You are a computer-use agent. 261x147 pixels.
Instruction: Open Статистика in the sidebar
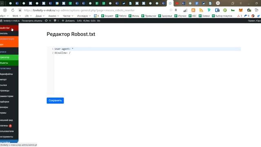click(x=9, y=68)
